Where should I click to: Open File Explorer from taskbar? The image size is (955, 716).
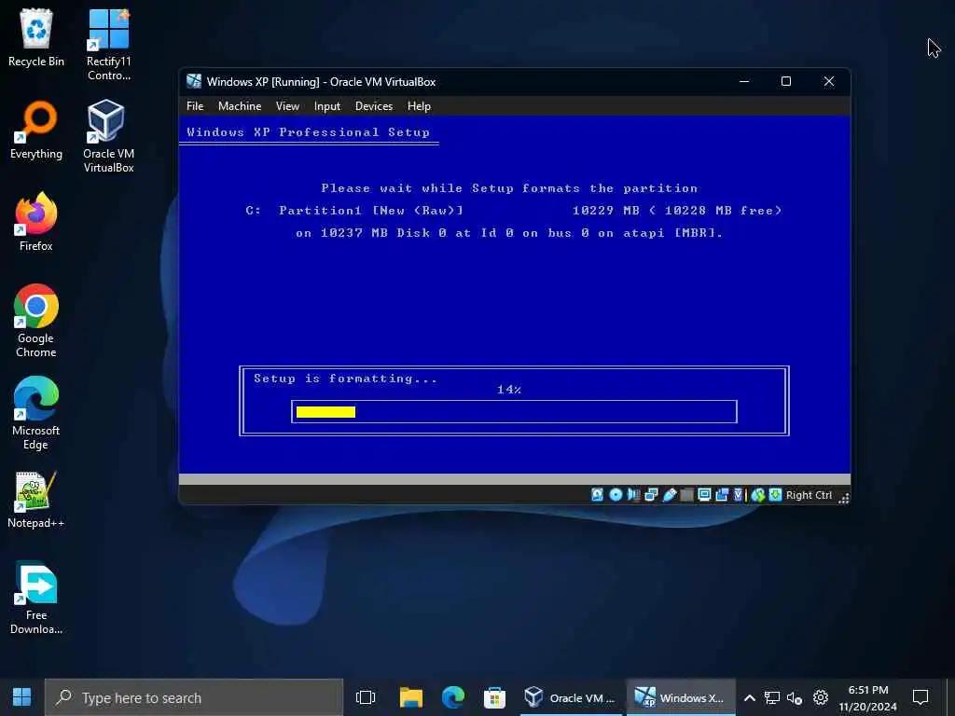pyautogui.click(x=411, y=697)
